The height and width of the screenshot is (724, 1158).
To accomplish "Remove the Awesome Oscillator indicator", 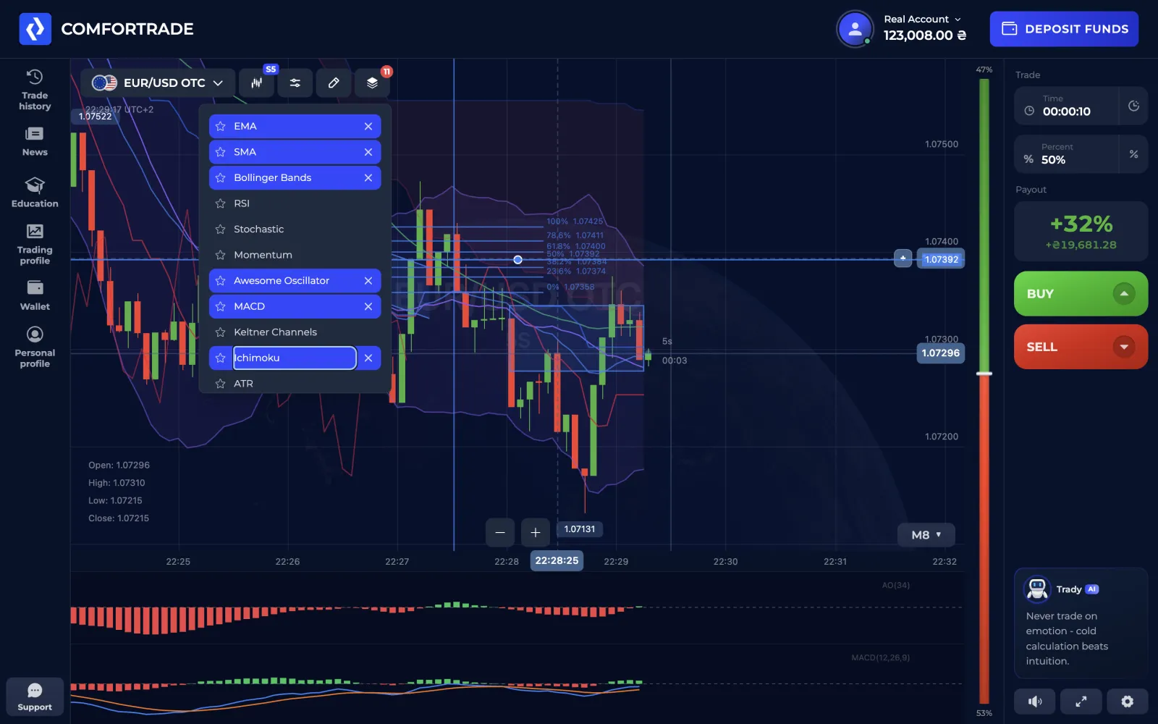I will point(368,280).
